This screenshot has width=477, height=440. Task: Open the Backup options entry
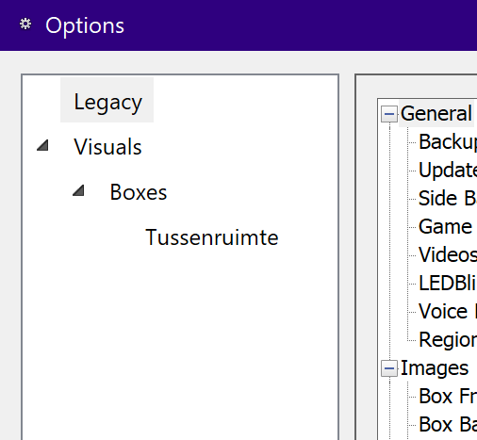(x=448, y=142)
